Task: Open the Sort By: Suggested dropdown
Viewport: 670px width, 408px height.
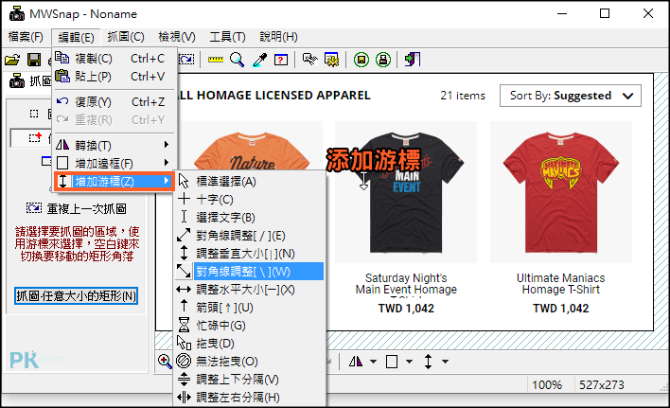Action: [571, 96]
